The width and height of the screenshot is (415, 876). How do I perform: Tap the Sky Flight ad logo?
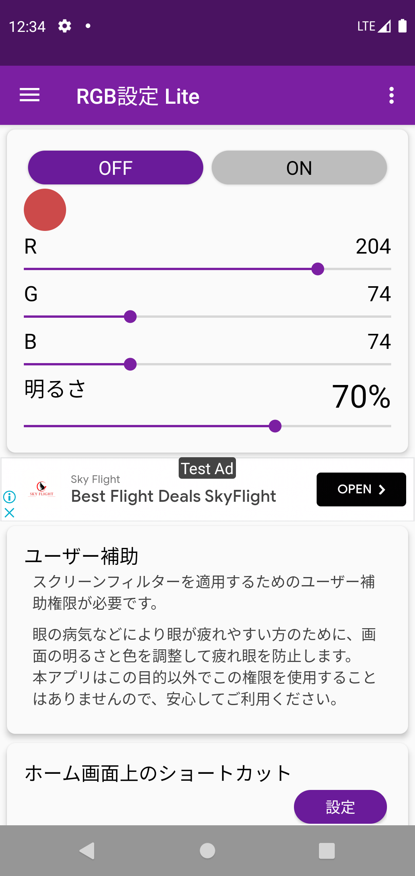click(42, 489)
